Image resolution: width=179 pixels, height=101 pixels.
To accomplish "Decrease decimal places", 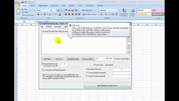I will pos(116,14).
